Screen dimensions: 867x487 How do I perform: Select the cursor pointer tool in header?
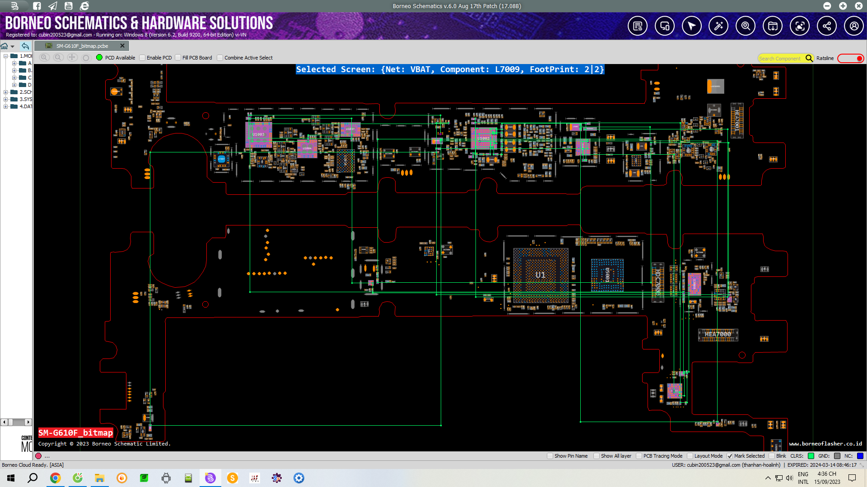coord(691,26)
